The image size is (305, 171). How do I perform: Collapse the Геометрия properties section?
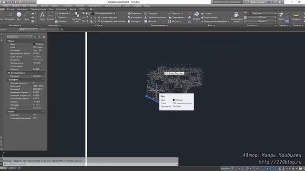pyautogui.click(x=43, y=80)
